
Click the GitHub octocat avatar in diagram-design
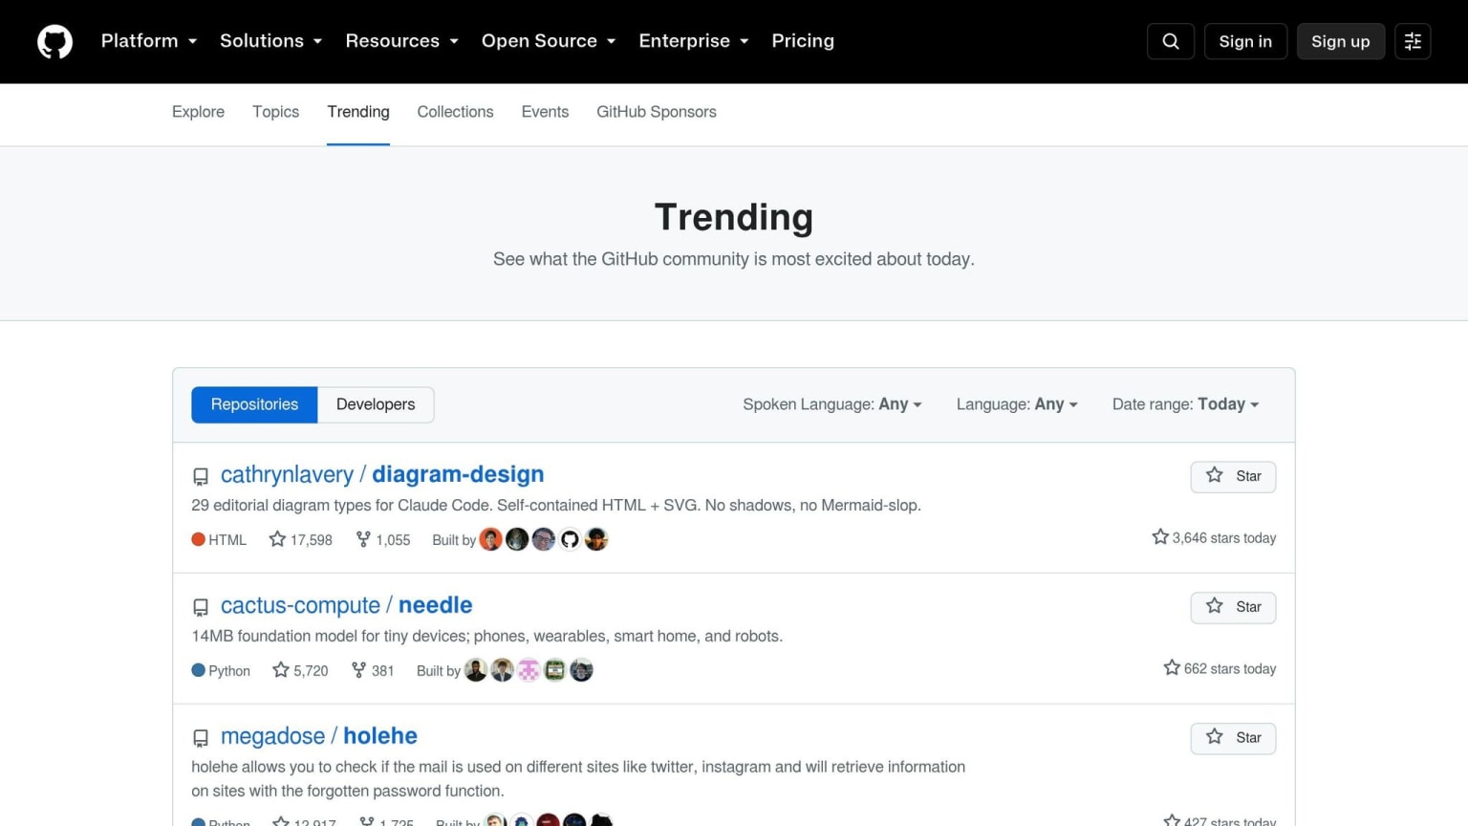coord(570,539)
